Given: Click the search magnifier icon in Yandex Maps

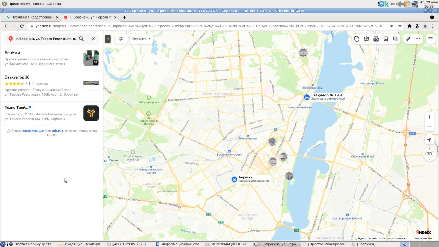Looking at the screenshot, I should tap(81, 39).
